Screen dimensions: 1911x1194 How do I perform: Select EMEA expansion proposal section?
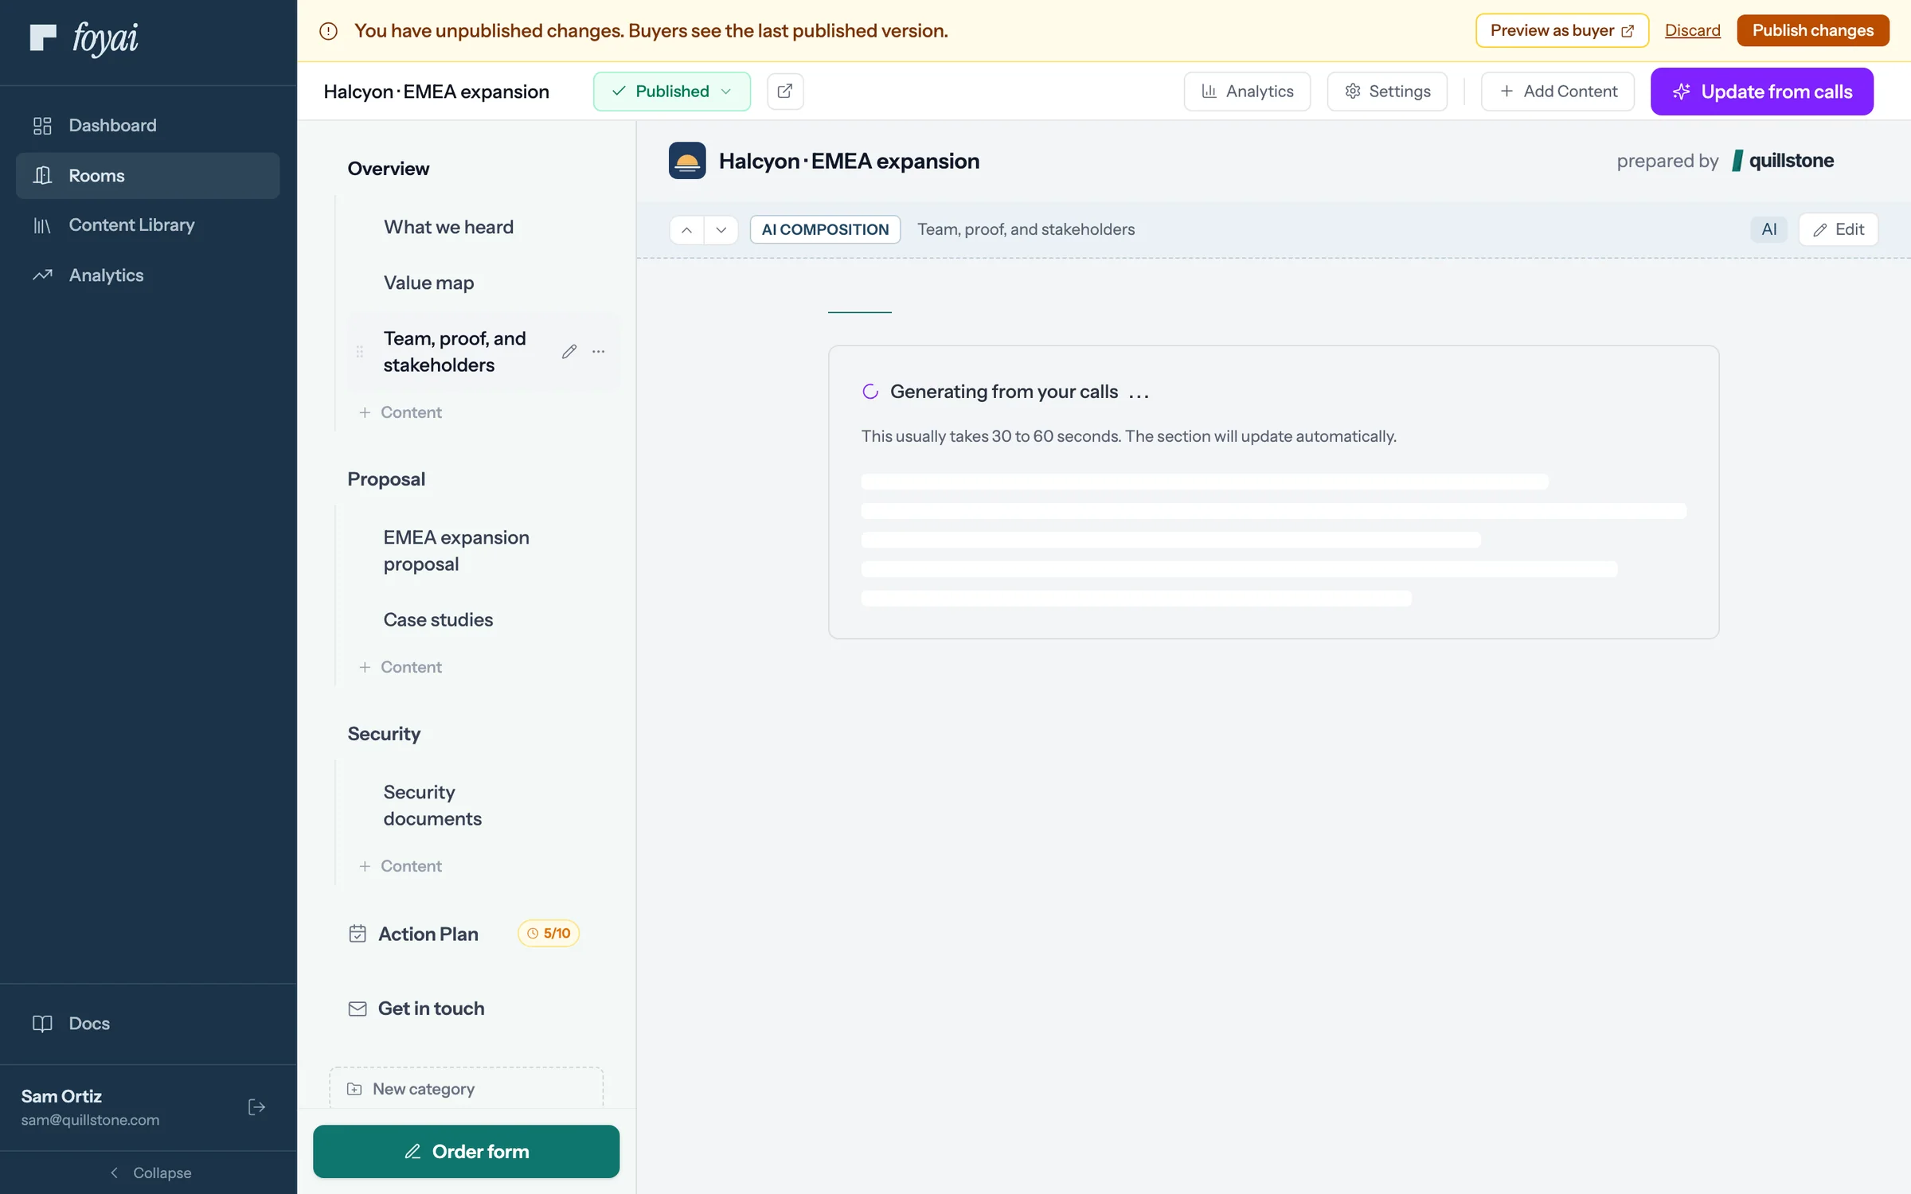pos(456,551)
